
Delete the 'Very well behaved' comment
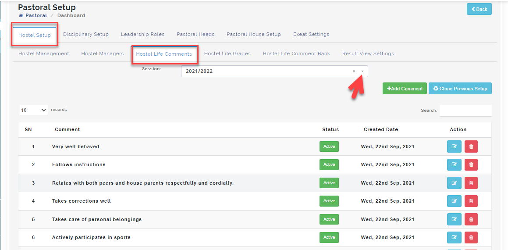pos(471,146)
